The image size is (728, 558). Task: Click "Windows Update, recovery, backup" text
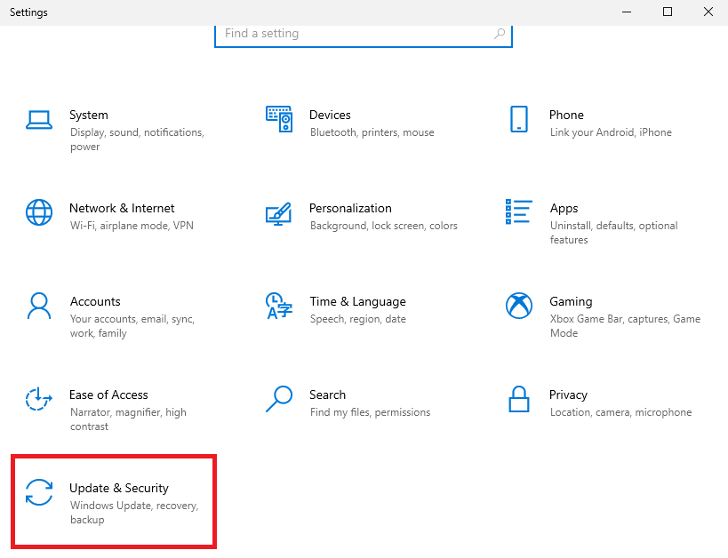[134, 513]
